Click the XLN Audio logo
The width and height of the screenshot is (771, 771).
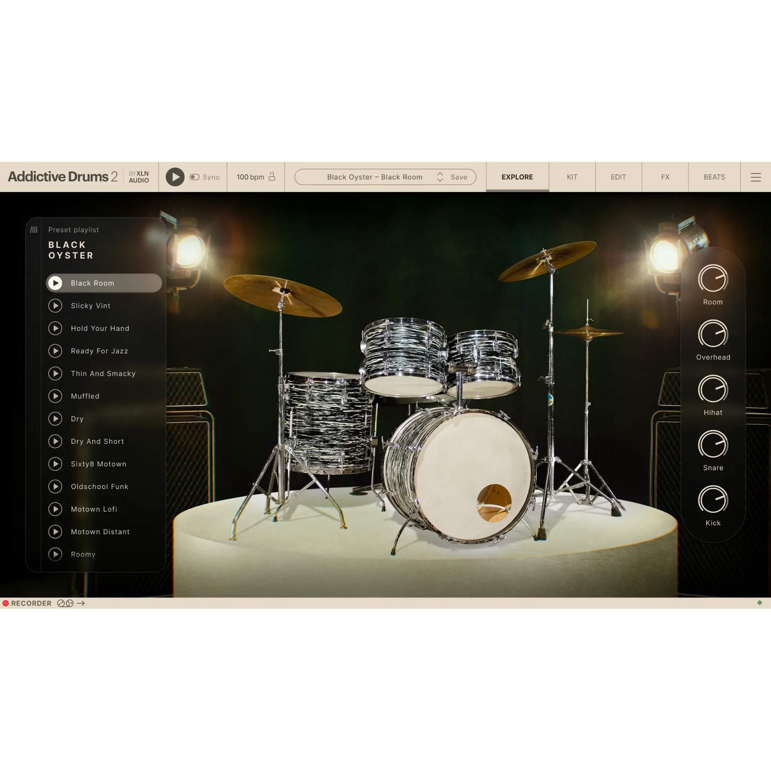(x=139, y=177)
